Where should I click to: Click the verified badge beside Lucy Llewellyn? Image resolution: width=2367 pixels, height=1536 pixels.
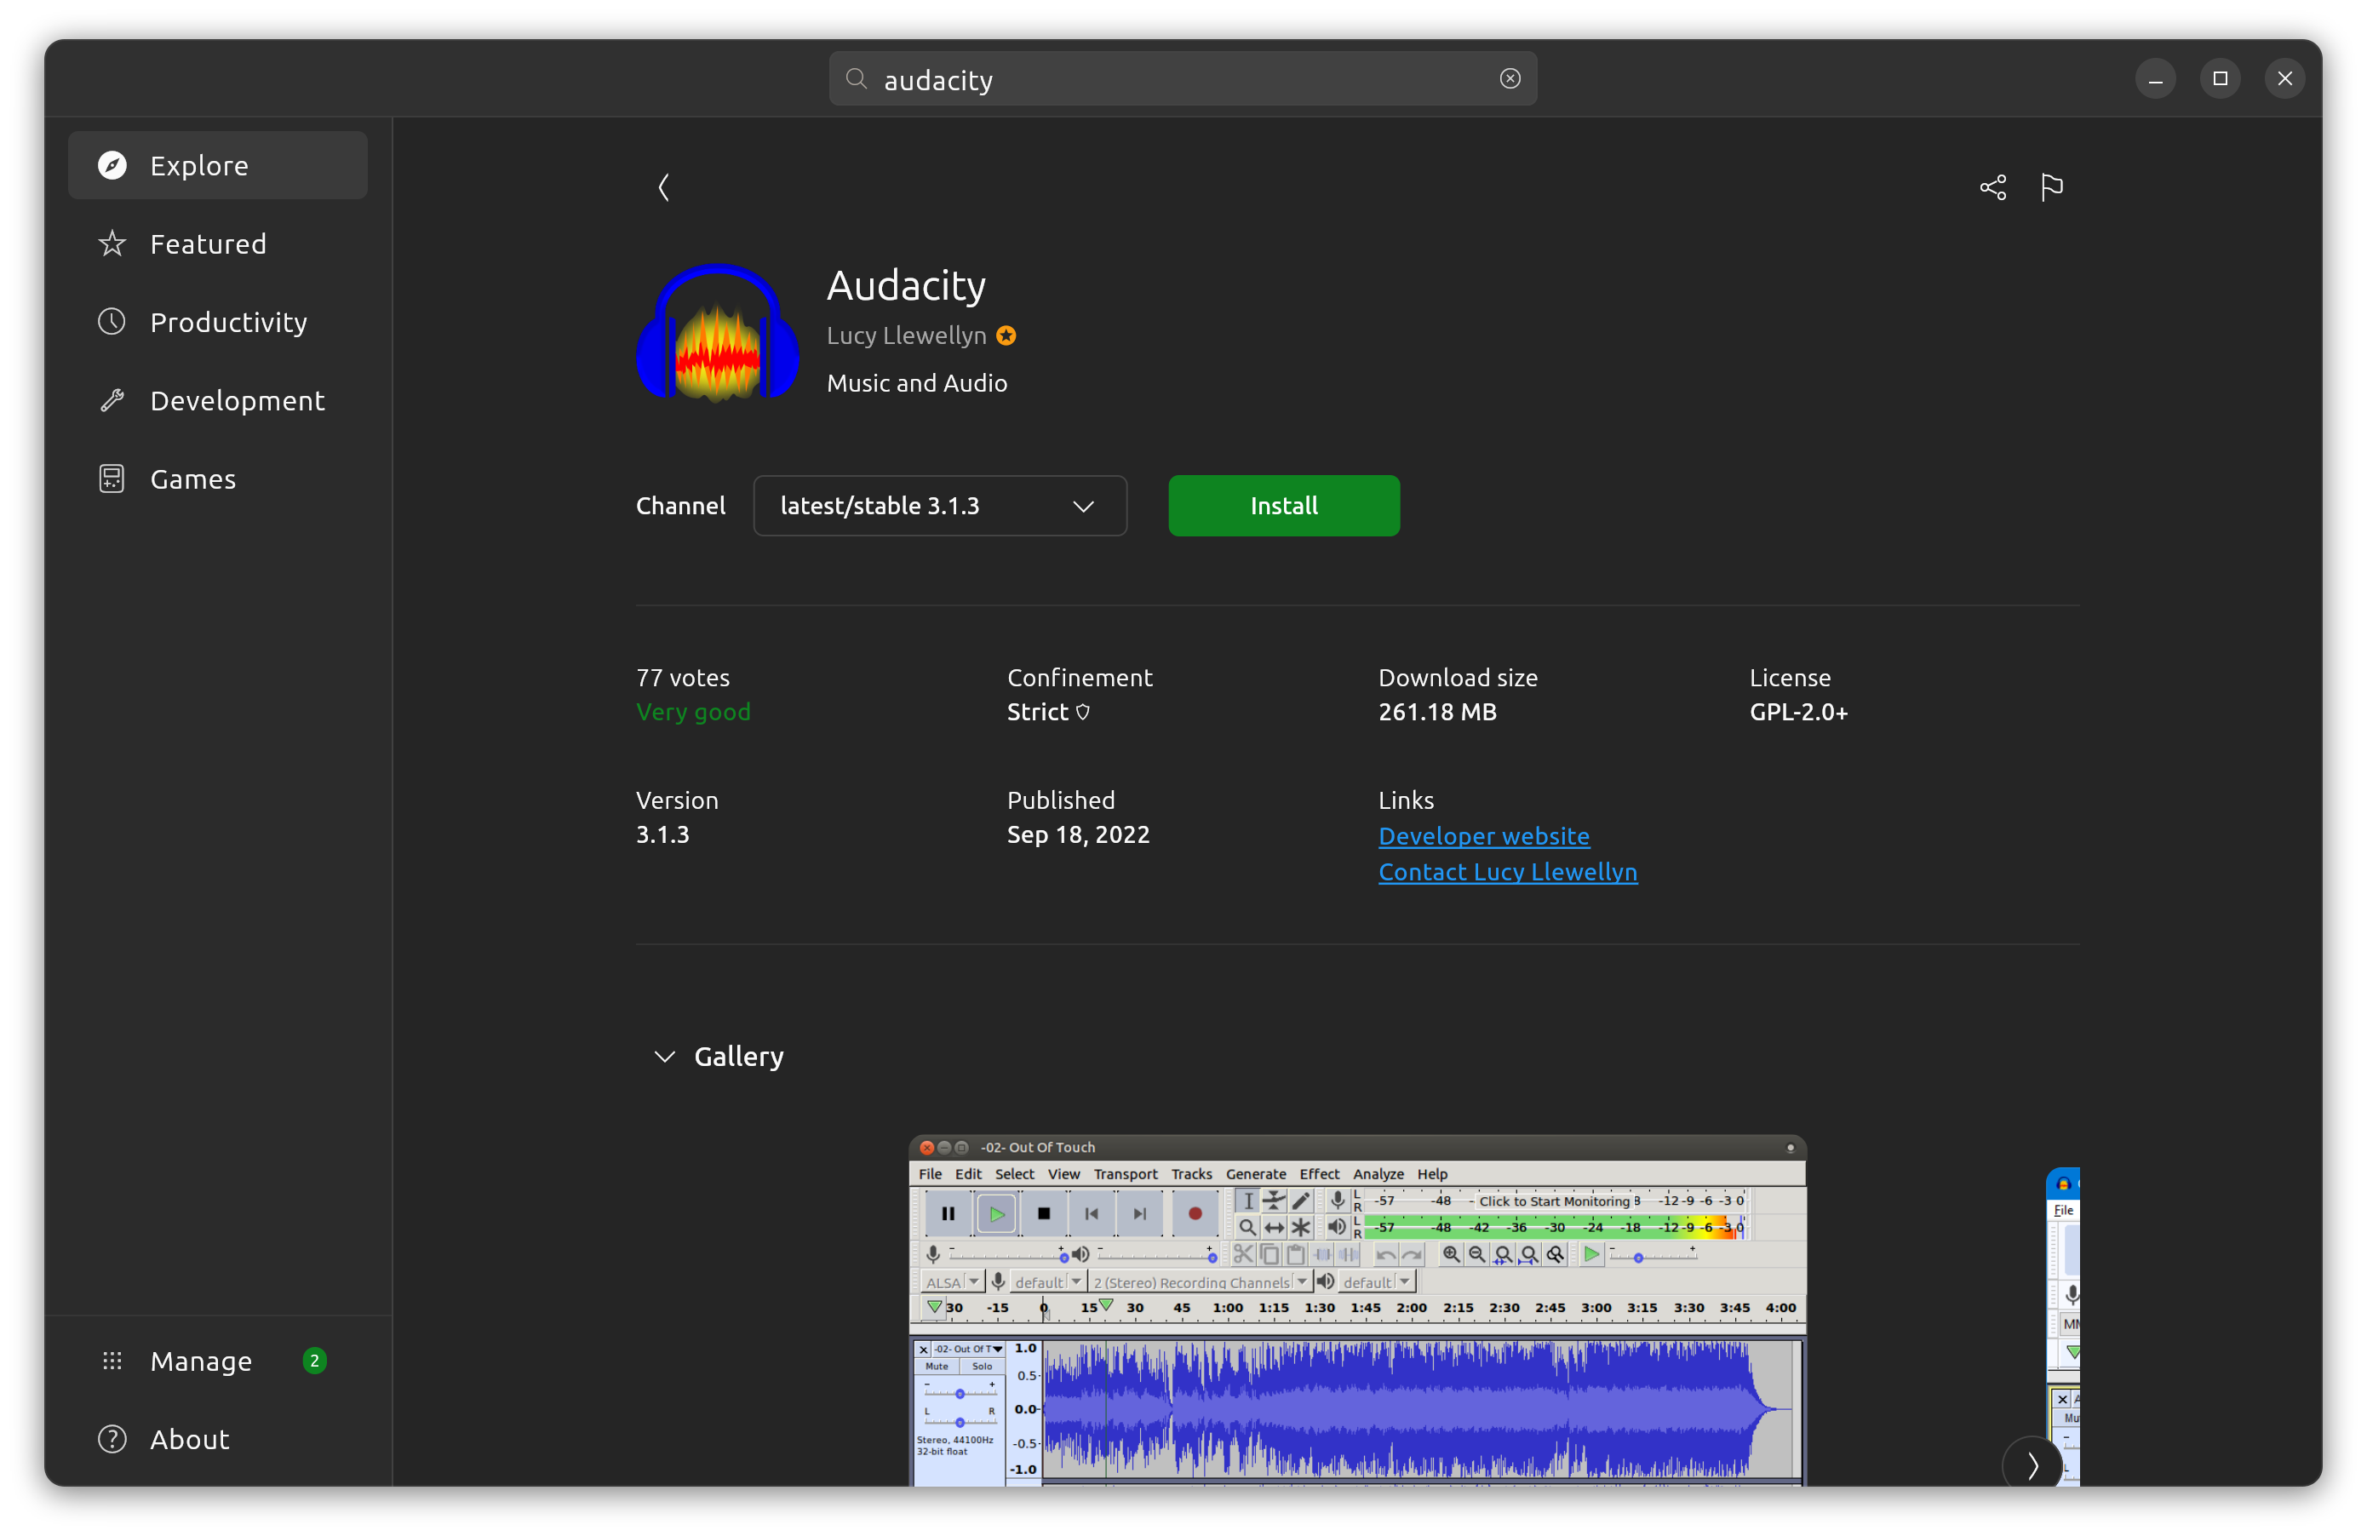[x=1006, y=336]
